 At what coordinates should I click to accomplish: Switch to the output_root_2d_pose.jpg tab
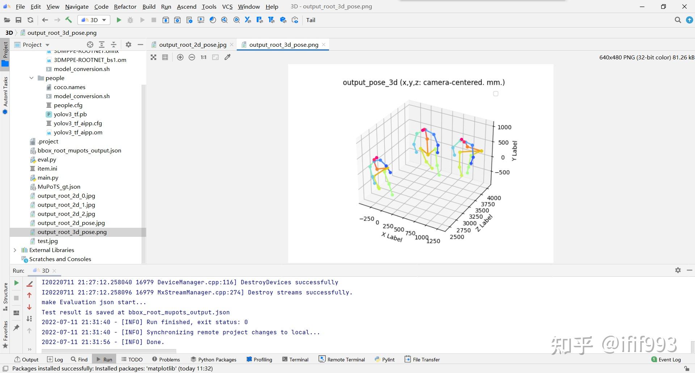(x=193, y=45)
